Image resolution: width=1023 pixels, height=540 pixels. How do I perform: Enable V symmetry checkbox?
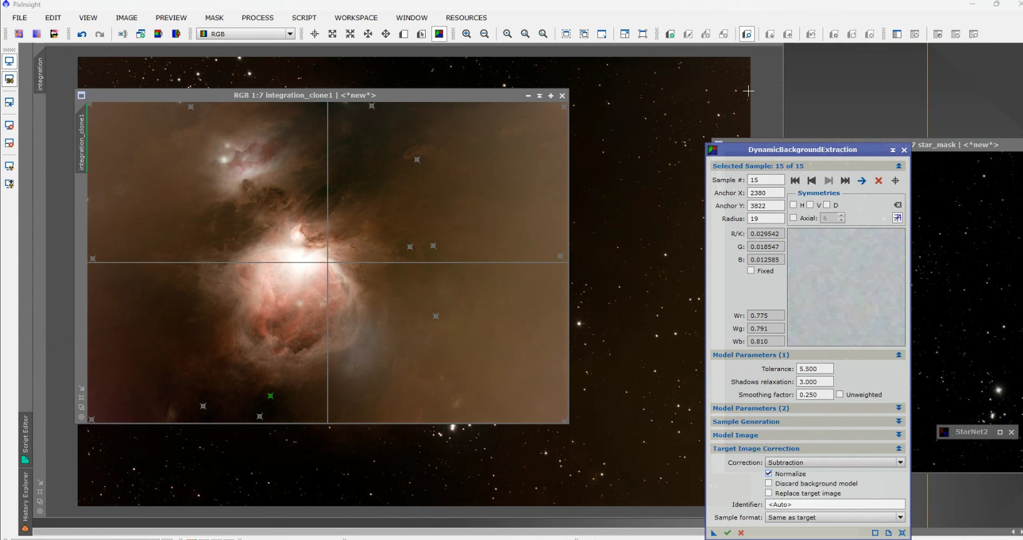coord(810,205)
